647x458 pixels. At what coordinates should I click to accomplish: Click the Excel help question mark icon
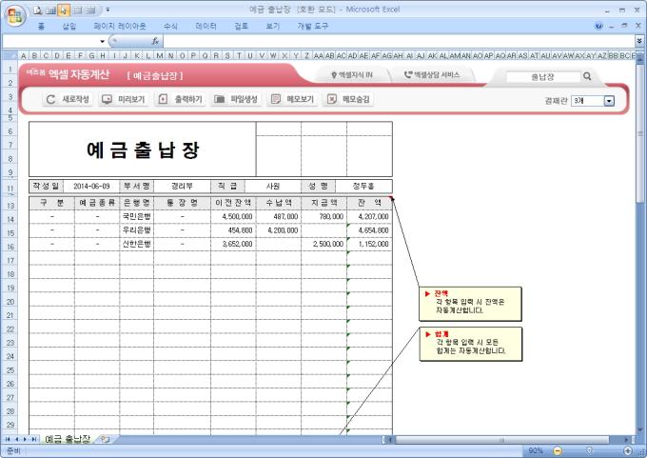[x=598, y=26]
